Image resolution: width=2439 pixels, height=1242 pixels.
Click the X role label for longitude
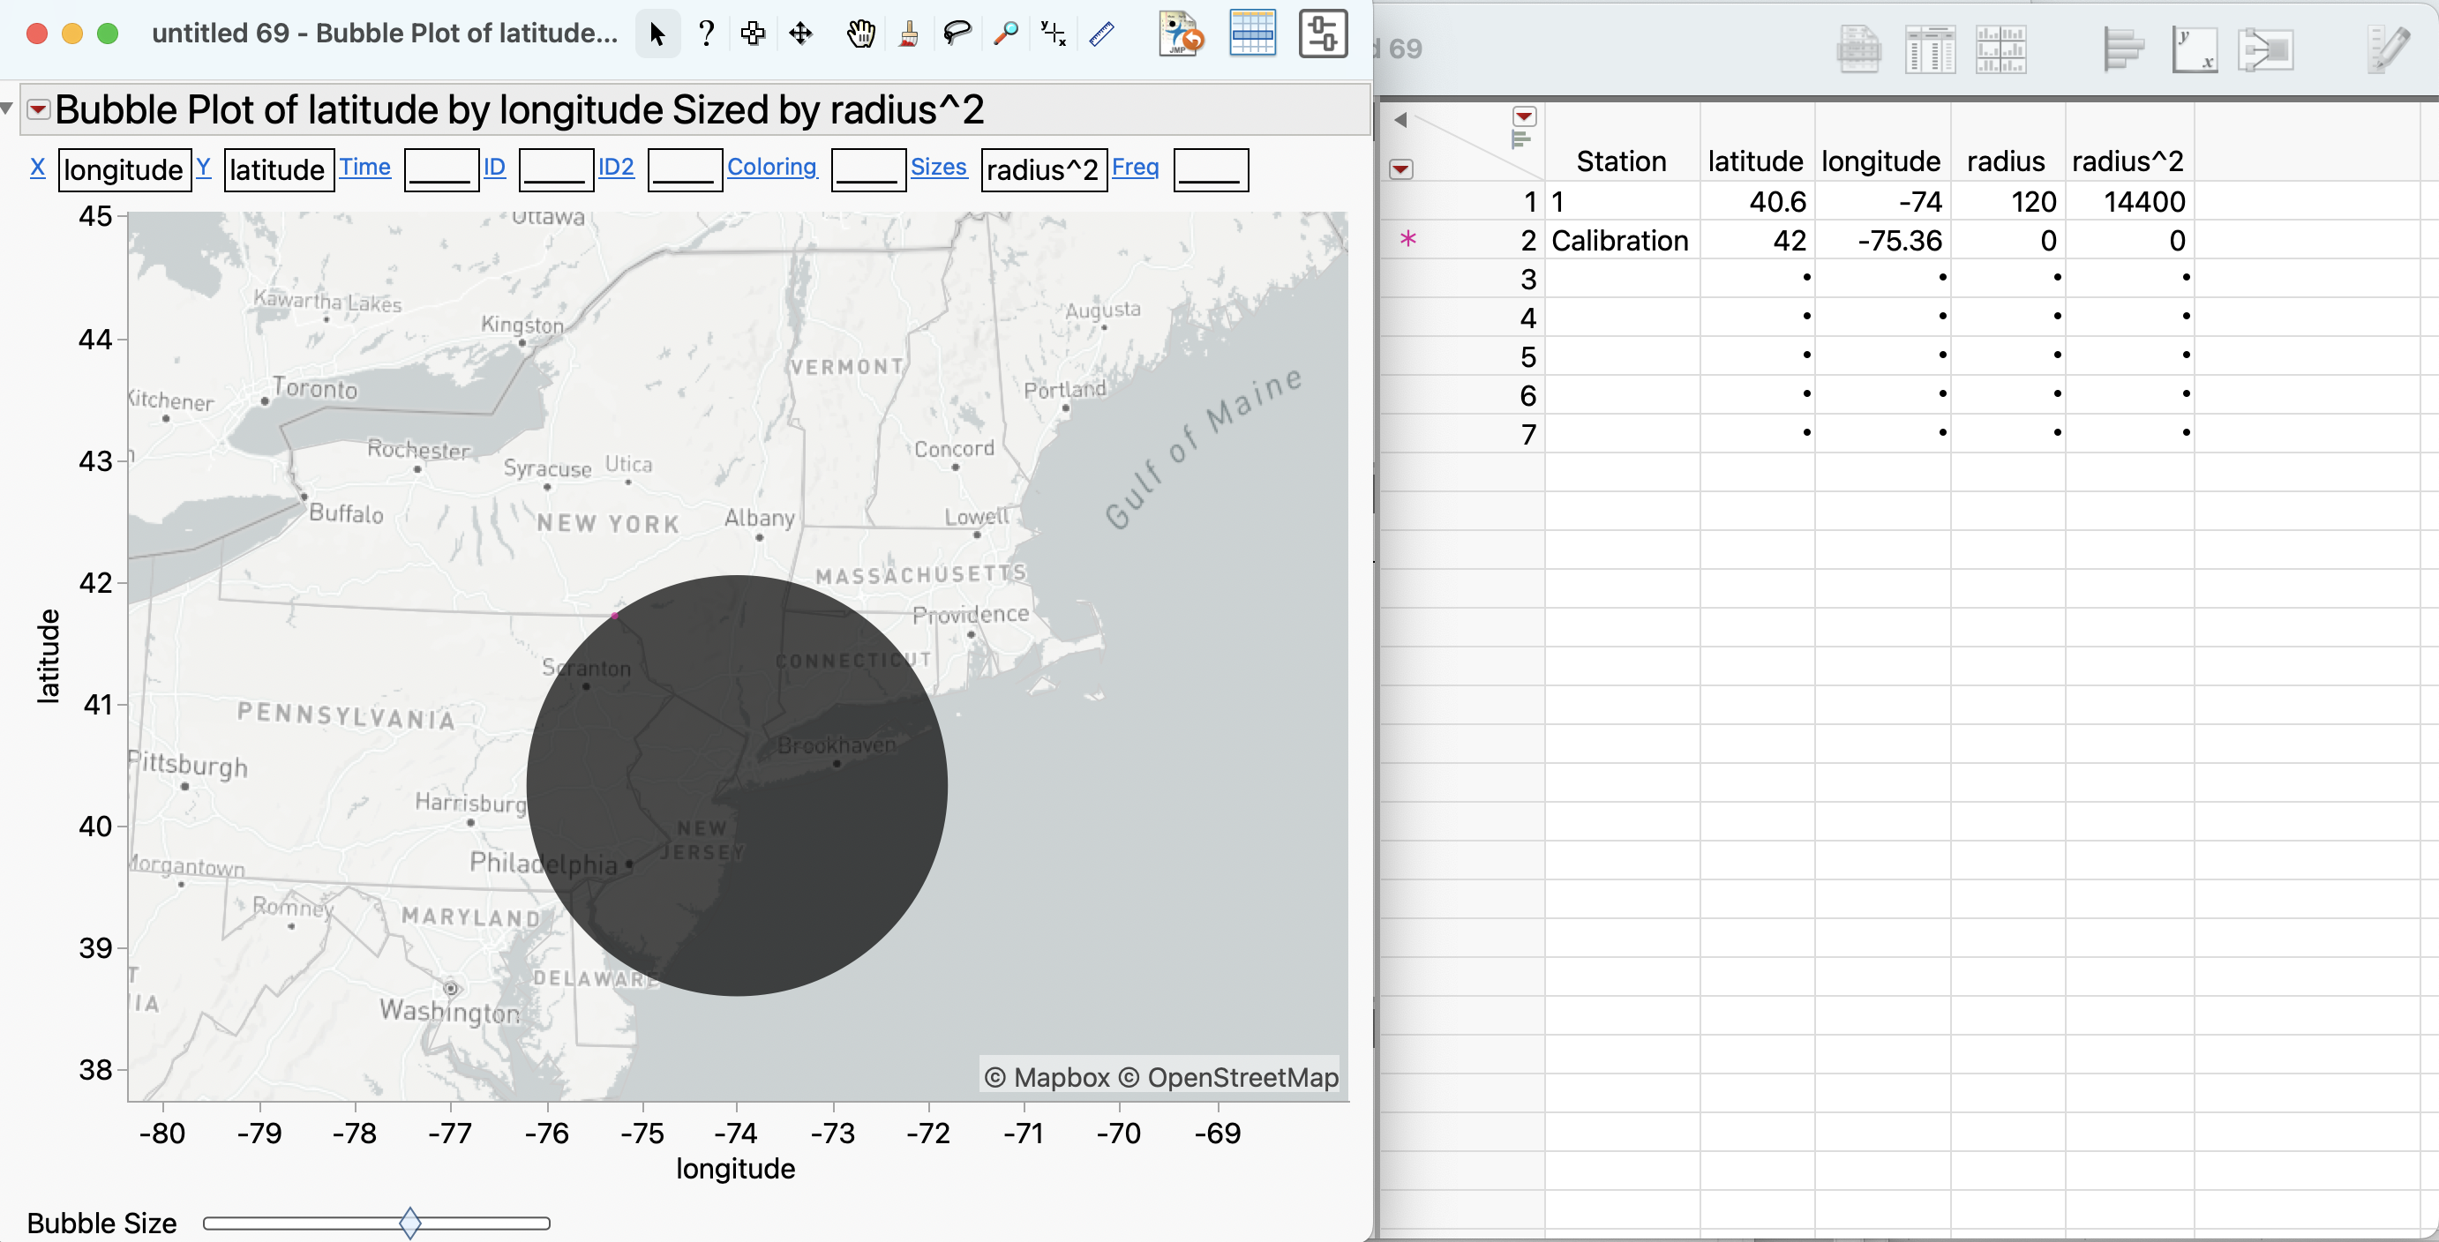pyautogui.click(x=37, y=168)
